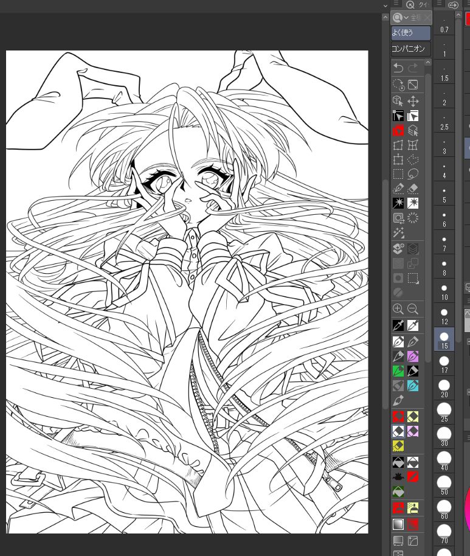Screen dimensions: 470x556
Task: Select the yellow-background airbrush spray tool
Action: point(413,508)
